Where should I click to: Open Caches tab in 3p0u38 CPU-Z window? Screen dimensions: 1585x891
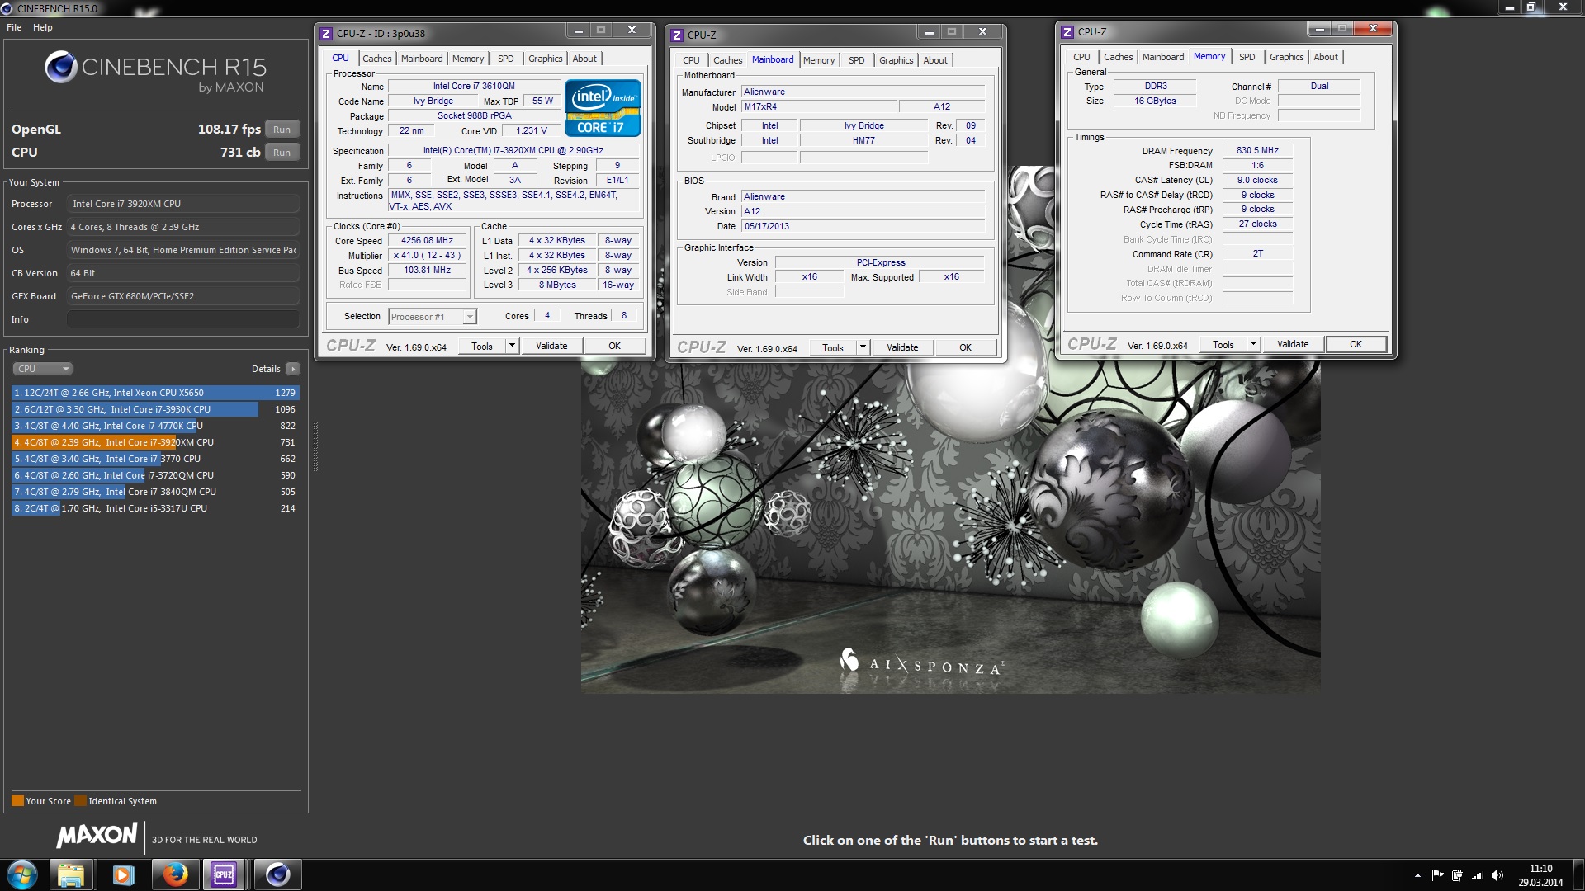(377, 59)
